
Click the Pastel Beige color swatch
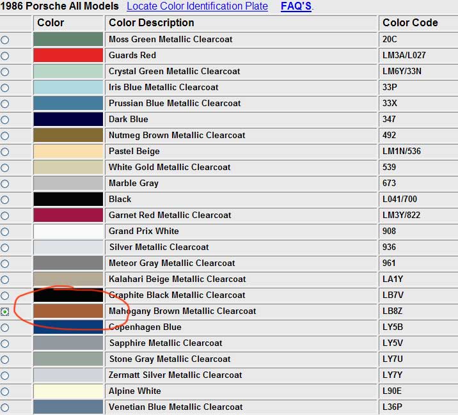coord(68,152)
